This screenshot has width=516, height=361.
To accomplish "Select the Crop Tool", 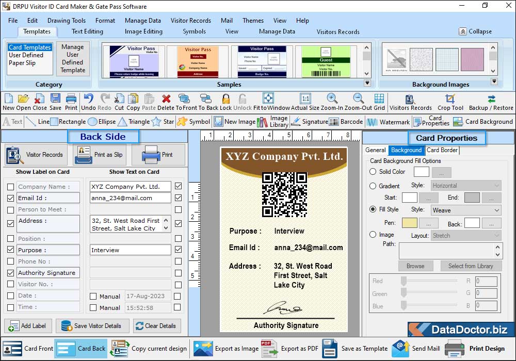I will point(450,99).
